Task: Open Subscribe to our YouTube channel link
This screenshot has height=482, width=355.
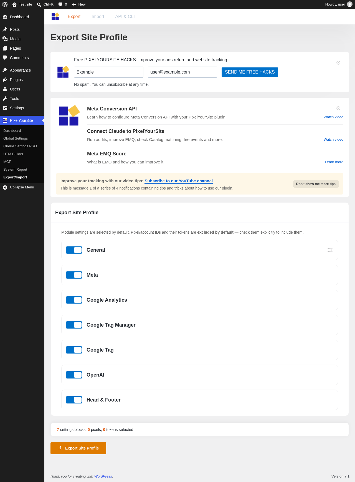Action: click(179, 181)
